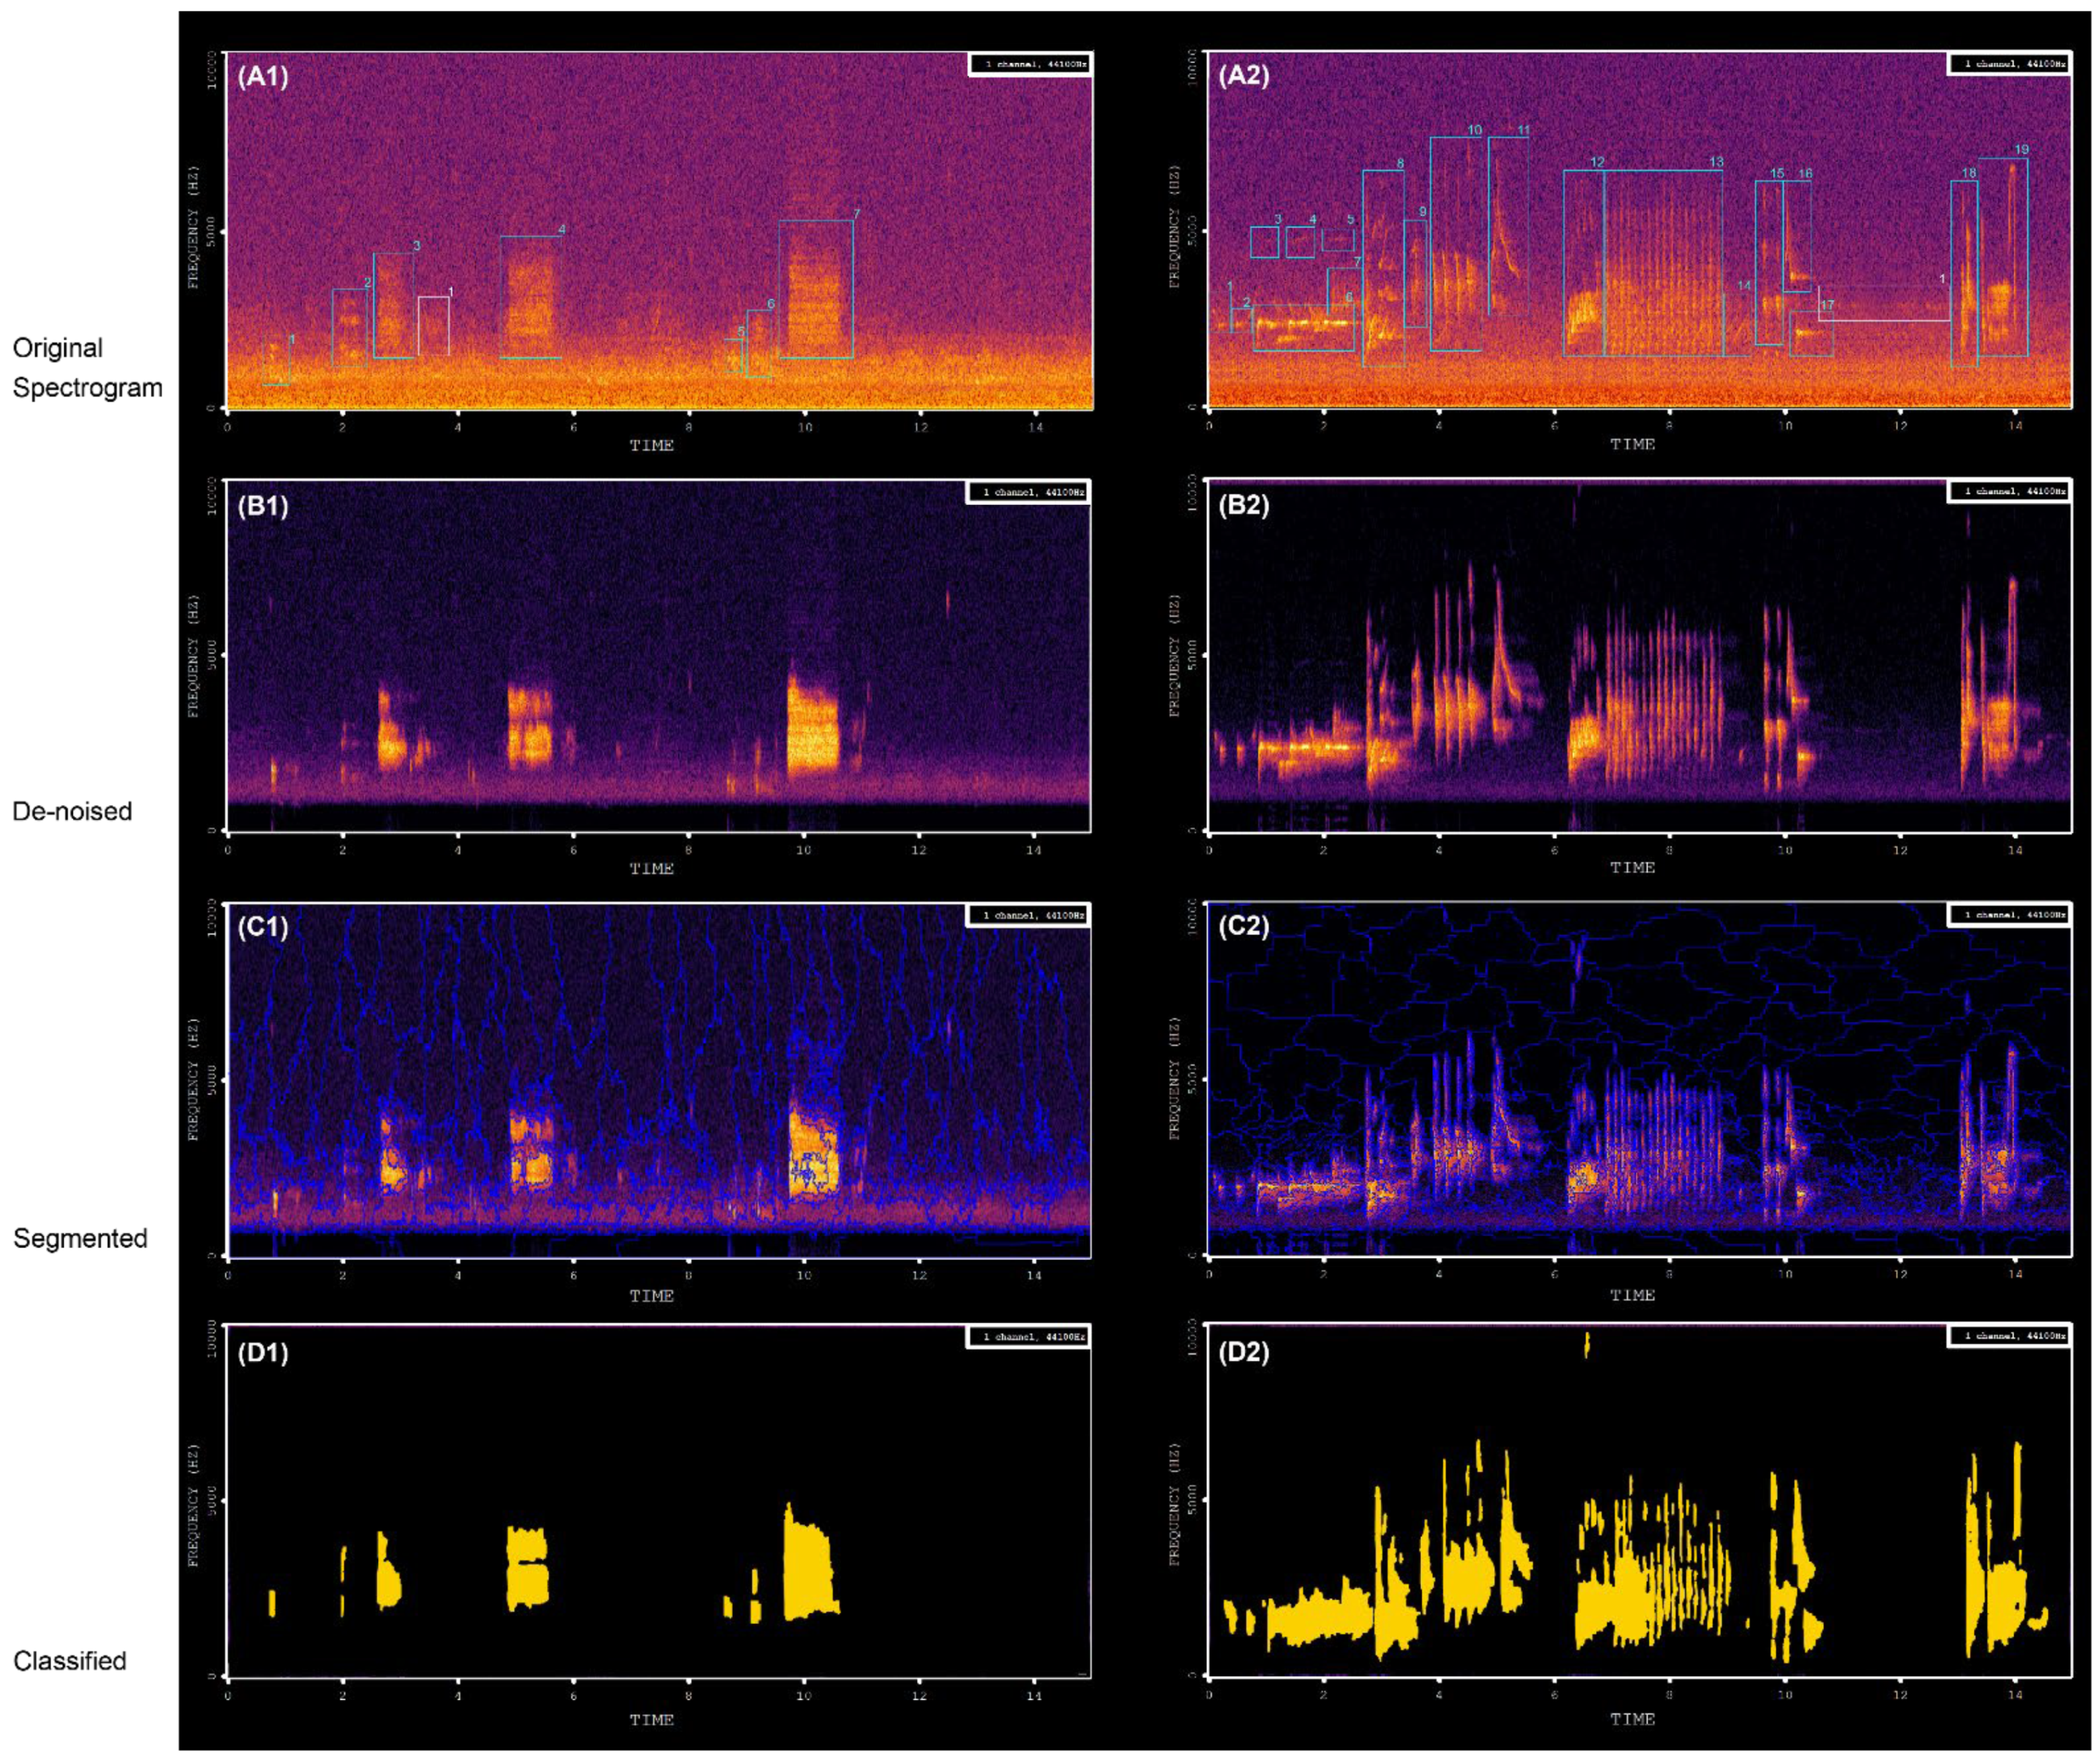Screen dimensions: 2100x1763
Task: Click the 'Classified' row label
Action: point(70,1661)
